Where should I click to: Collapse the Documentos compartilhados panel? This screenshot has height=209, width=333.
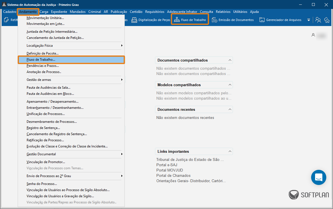tap(230, 60)
